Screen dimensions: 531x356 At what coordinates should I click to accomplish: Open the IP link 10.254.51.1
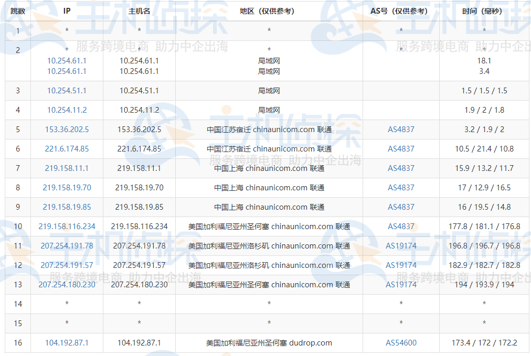click(x=67, y=90)
